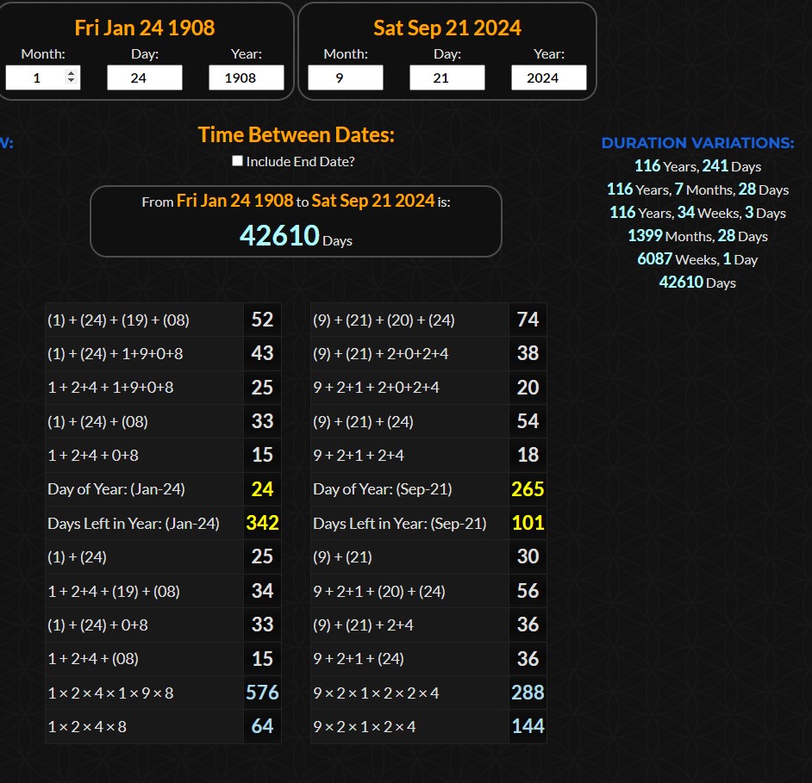Image resolution: width=812 pixels, height=783 pixels.
Task: Click the Sat Sep 21 2024 heading
Action: [x=447, y=28]
